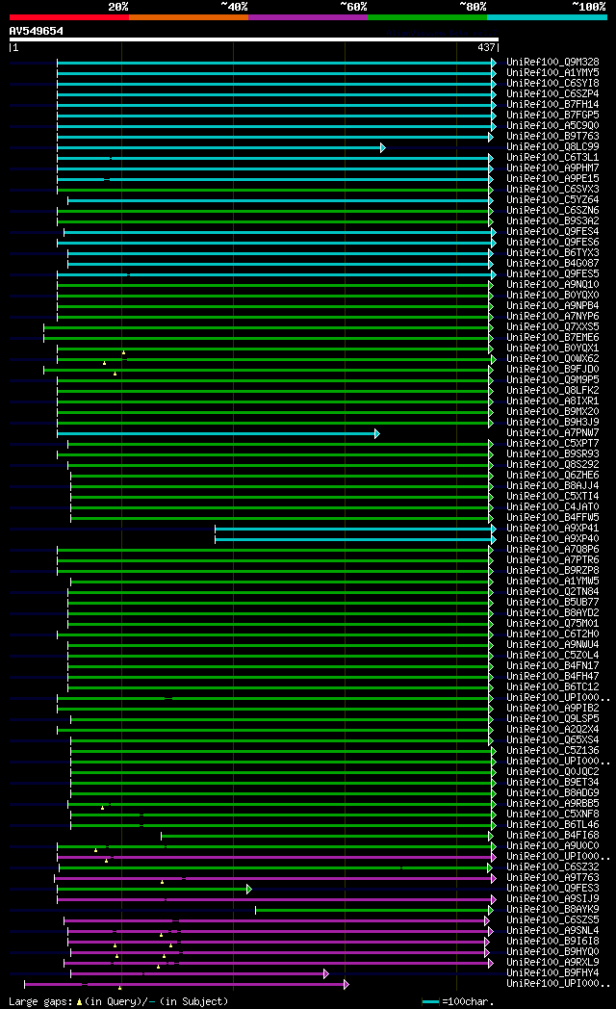Click the UniRef100_B7EME6 label

click(x=552, y=338)
